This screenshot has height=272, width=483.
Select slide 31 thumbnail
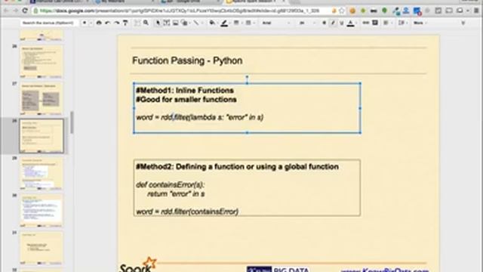pyautogui.click(x=42, y=248)
